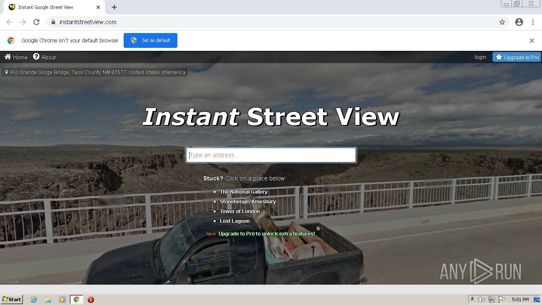
Task: Open the Chrome profile avatar
Action: [519, 22]
